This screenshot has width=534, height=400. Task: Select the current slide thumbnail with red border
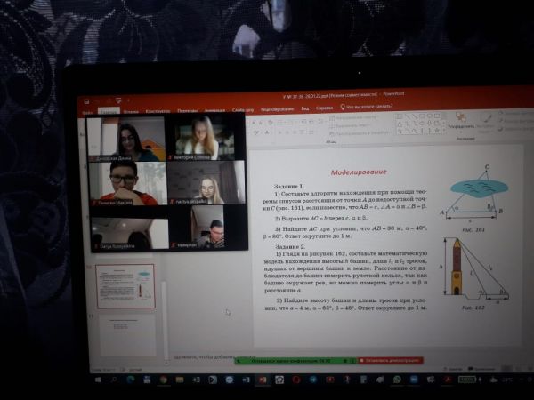125,286
